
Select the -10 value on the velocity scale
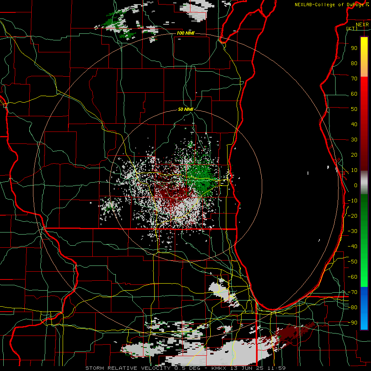coord(352,201)
